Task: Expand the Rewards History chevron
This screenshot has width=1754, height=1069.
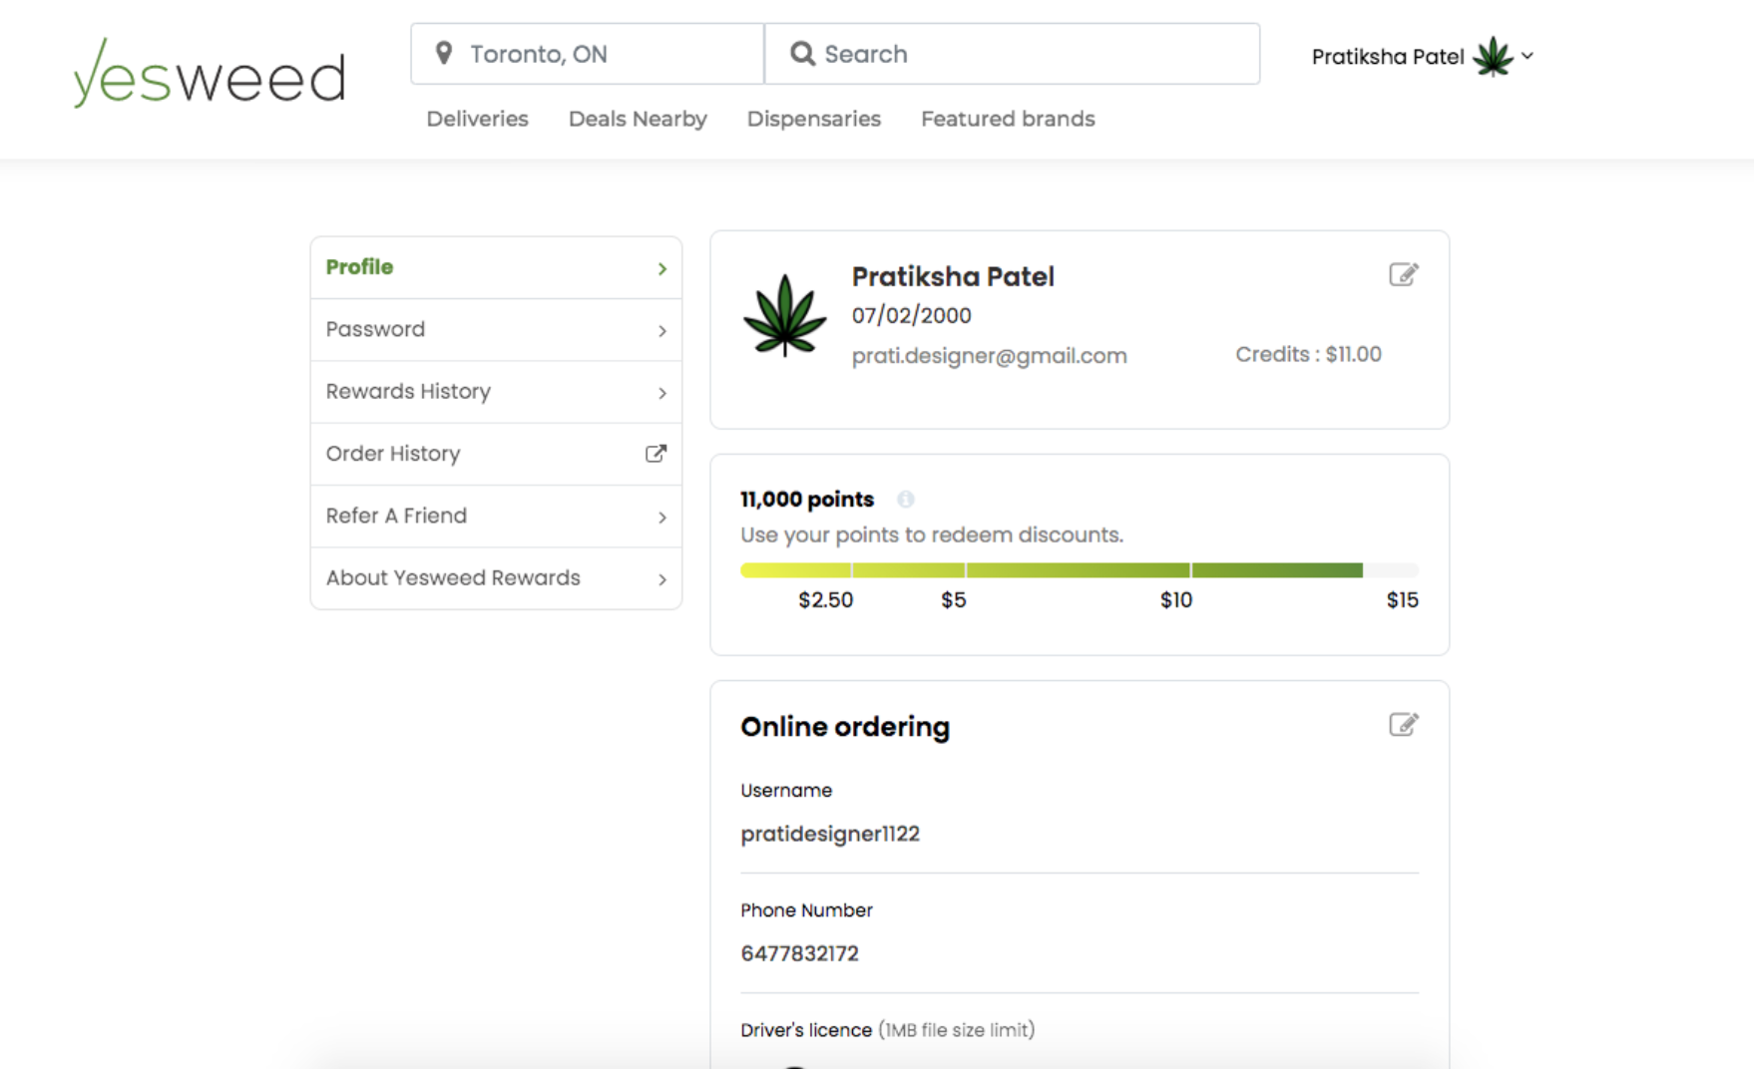Action: coord(661,393)
